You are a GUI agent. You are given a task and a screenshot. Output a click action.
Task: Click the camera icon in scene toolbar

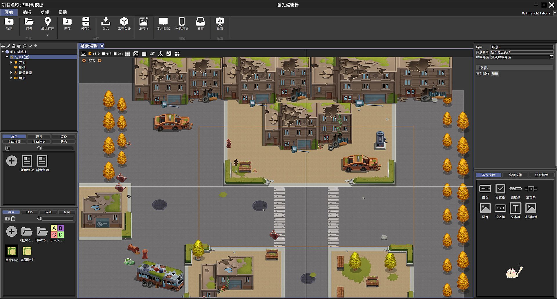click(x=84, y=54)
